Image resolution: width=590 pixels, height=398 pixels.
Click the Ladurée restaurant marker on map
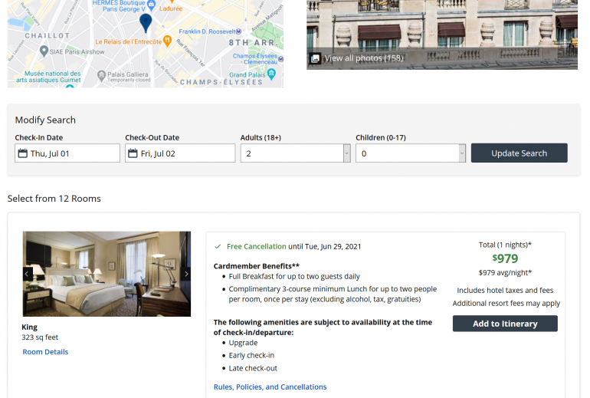[x=170, y=2]
